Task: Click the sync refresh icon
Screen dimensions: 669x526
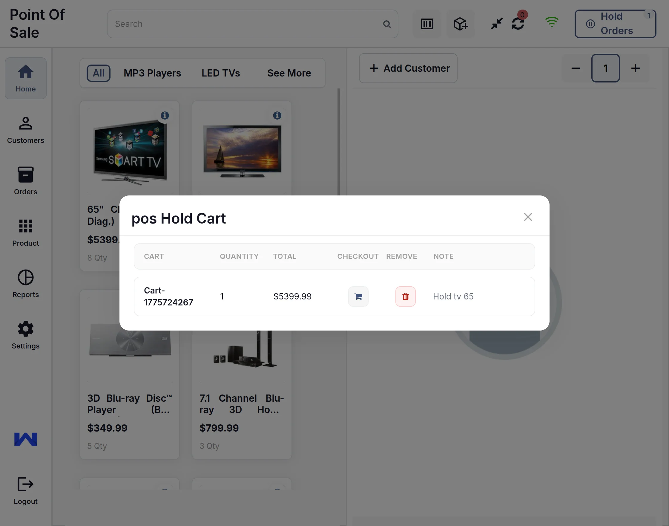Action: [x=518, y=23]
